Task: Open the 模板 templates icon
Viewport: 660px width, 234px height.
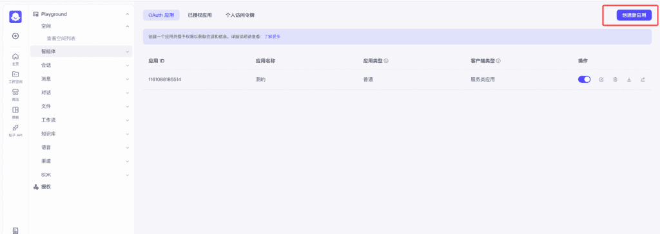Action: click(x=15, y=110)
